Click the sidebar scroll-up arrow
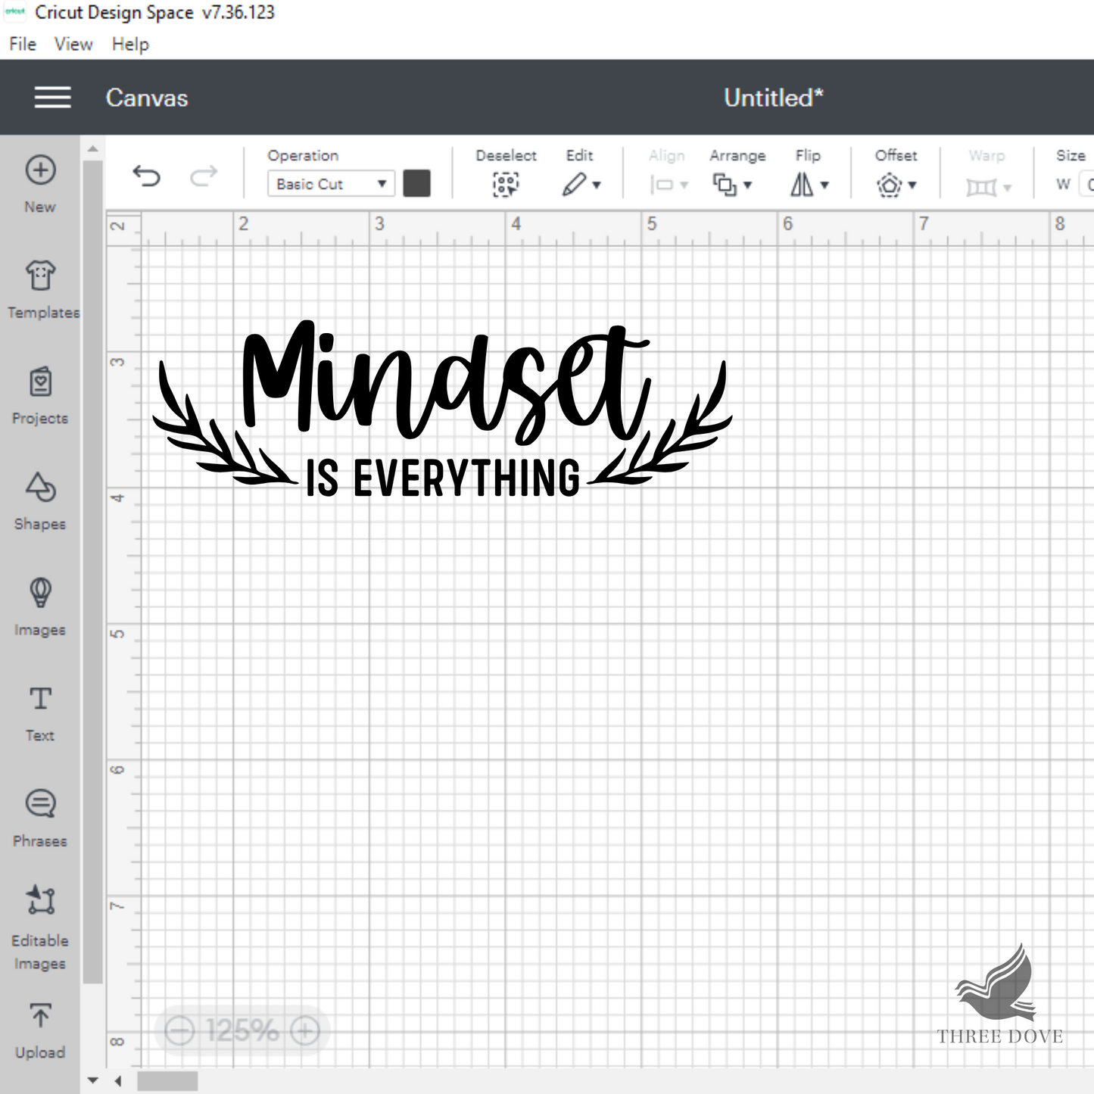This screenshot has width=1094, height=1094. coord(92,148)
